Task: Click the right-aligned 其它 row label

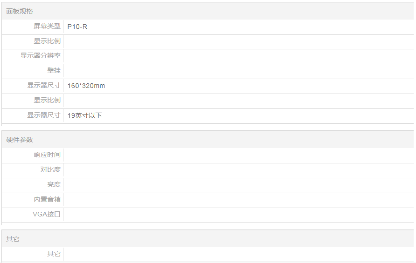Action: (54, 254)
